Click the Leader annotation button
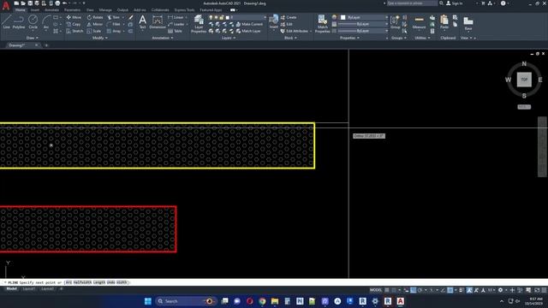This screenshot has height=308, width=548. tap(176, 24)
